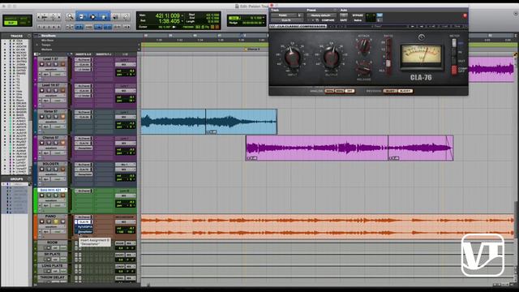519x292 pixels.
Task: Select the Trim tool
Action: (x=81, y=17)
